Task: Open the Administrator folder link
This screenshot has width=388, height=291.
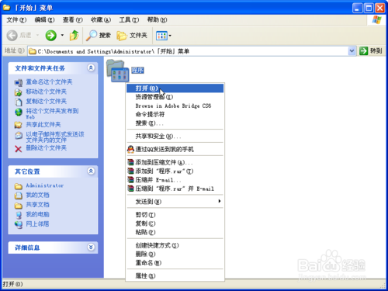Action: point(45,185)
